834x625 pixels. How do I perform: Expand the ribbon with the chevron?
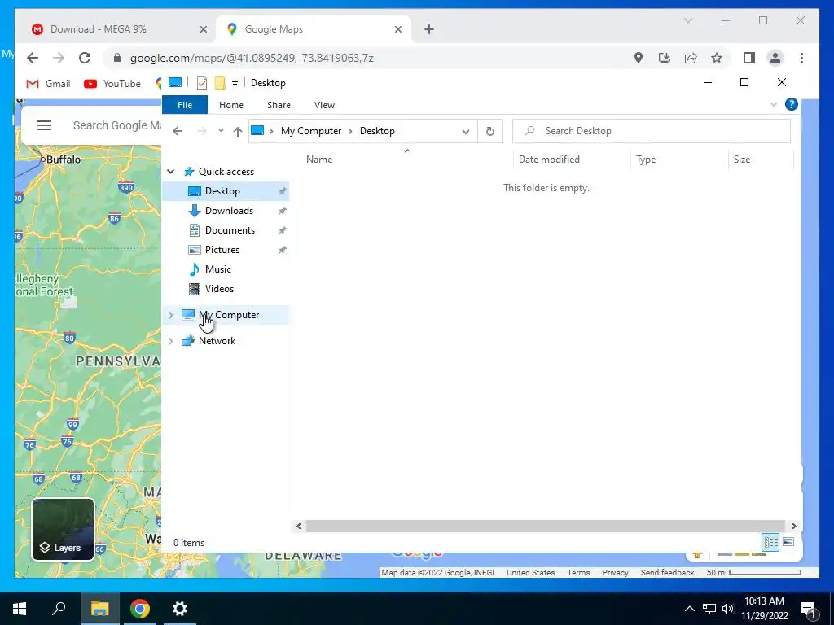[x=774, y=104]
